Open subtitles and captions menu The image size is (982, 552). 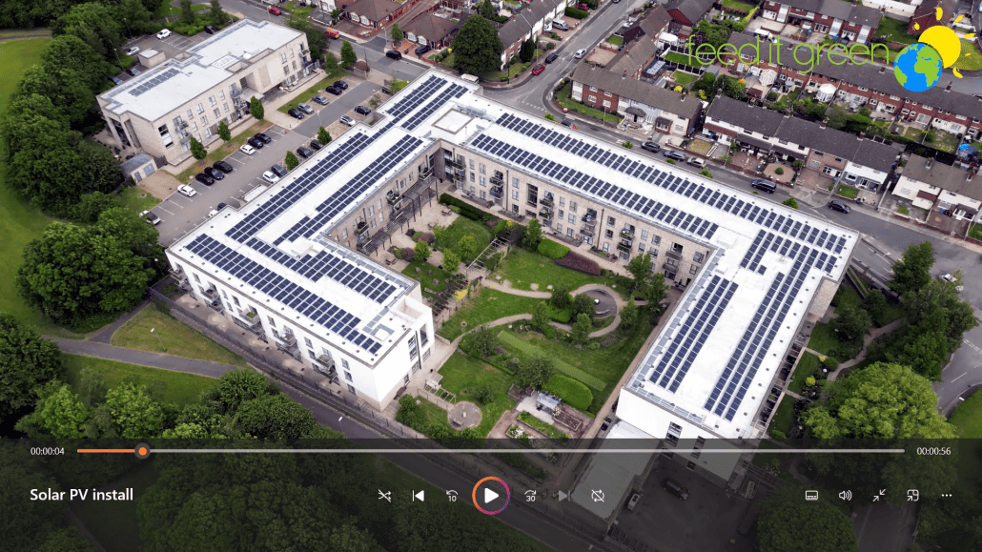click(811, 496)
